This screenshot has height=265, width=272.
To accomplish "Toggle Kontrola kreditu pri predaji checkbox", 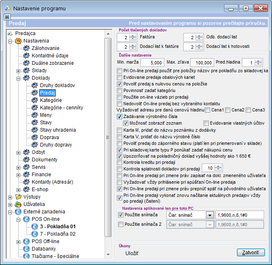I will (120, 163).
